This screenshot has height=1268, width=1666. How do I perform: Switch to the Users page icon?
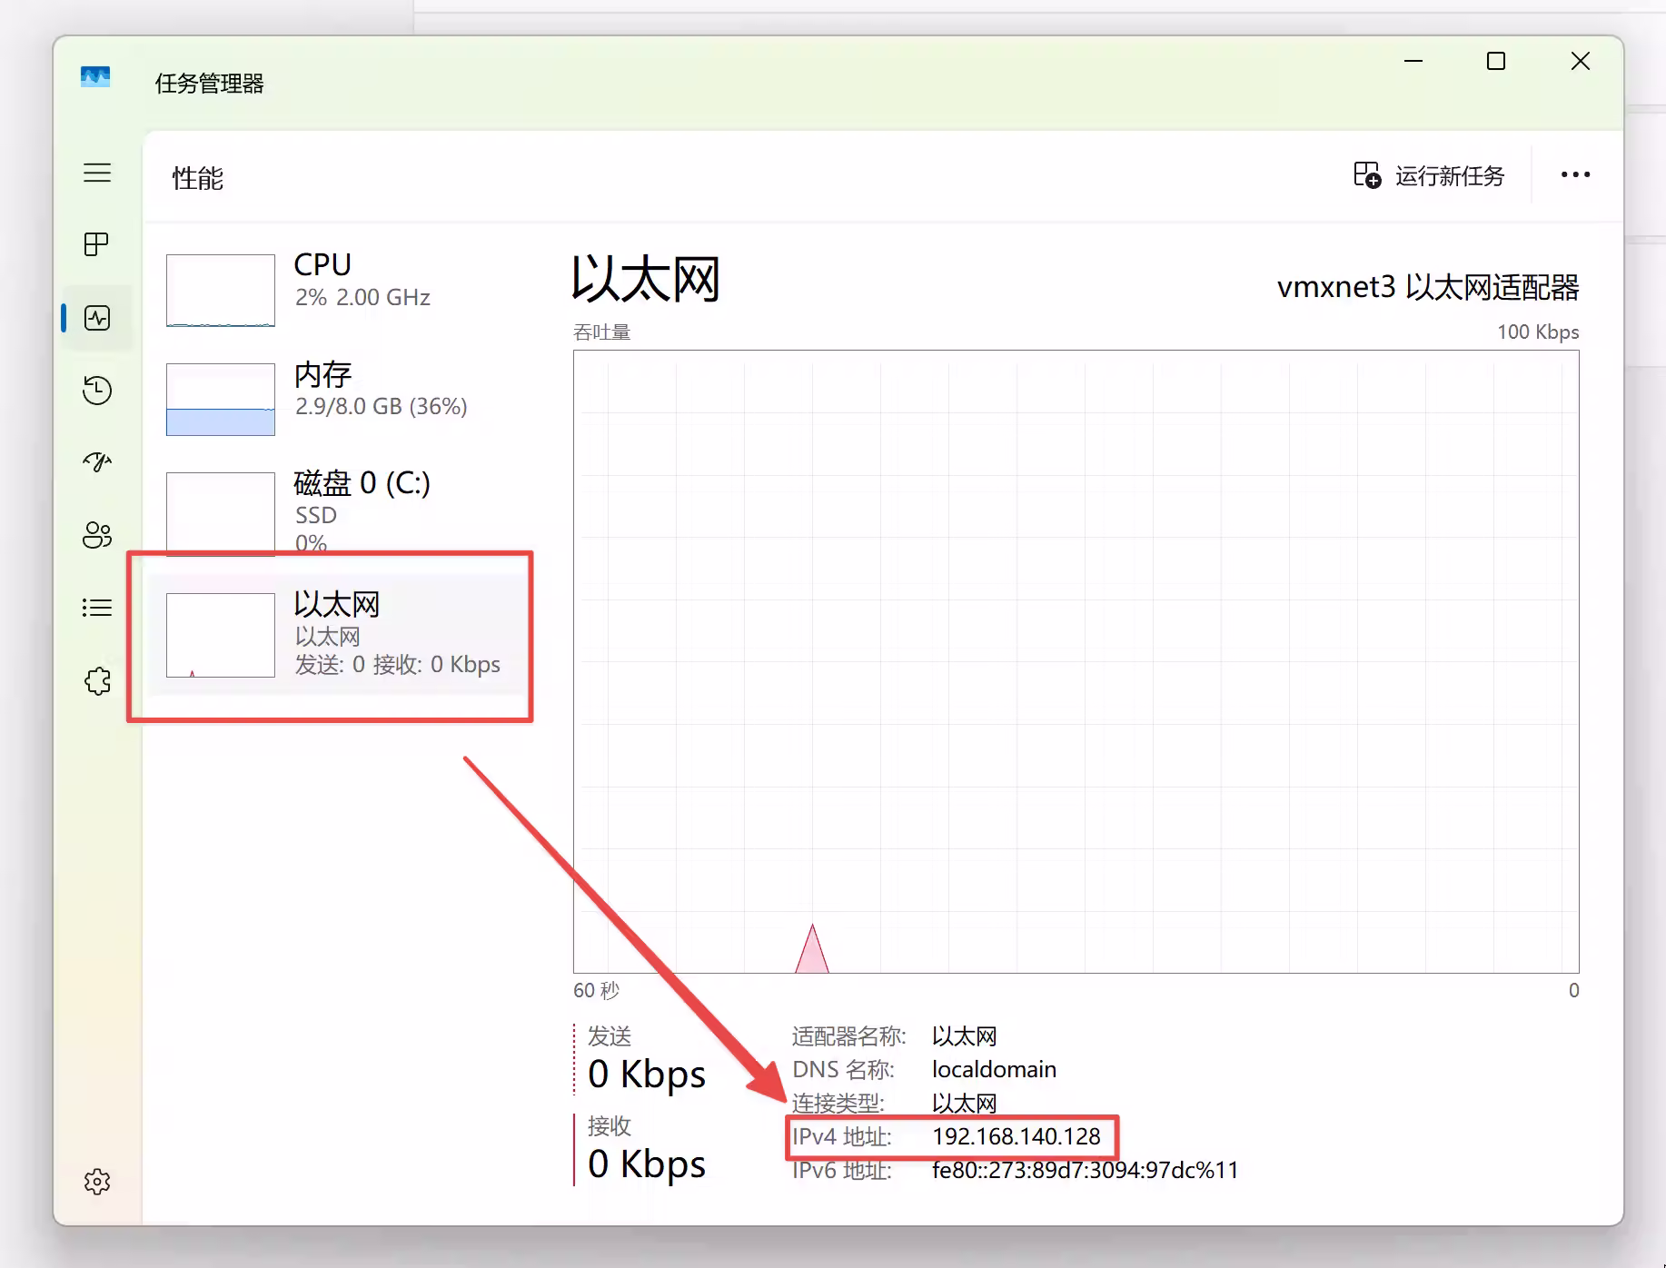point(97,535)
